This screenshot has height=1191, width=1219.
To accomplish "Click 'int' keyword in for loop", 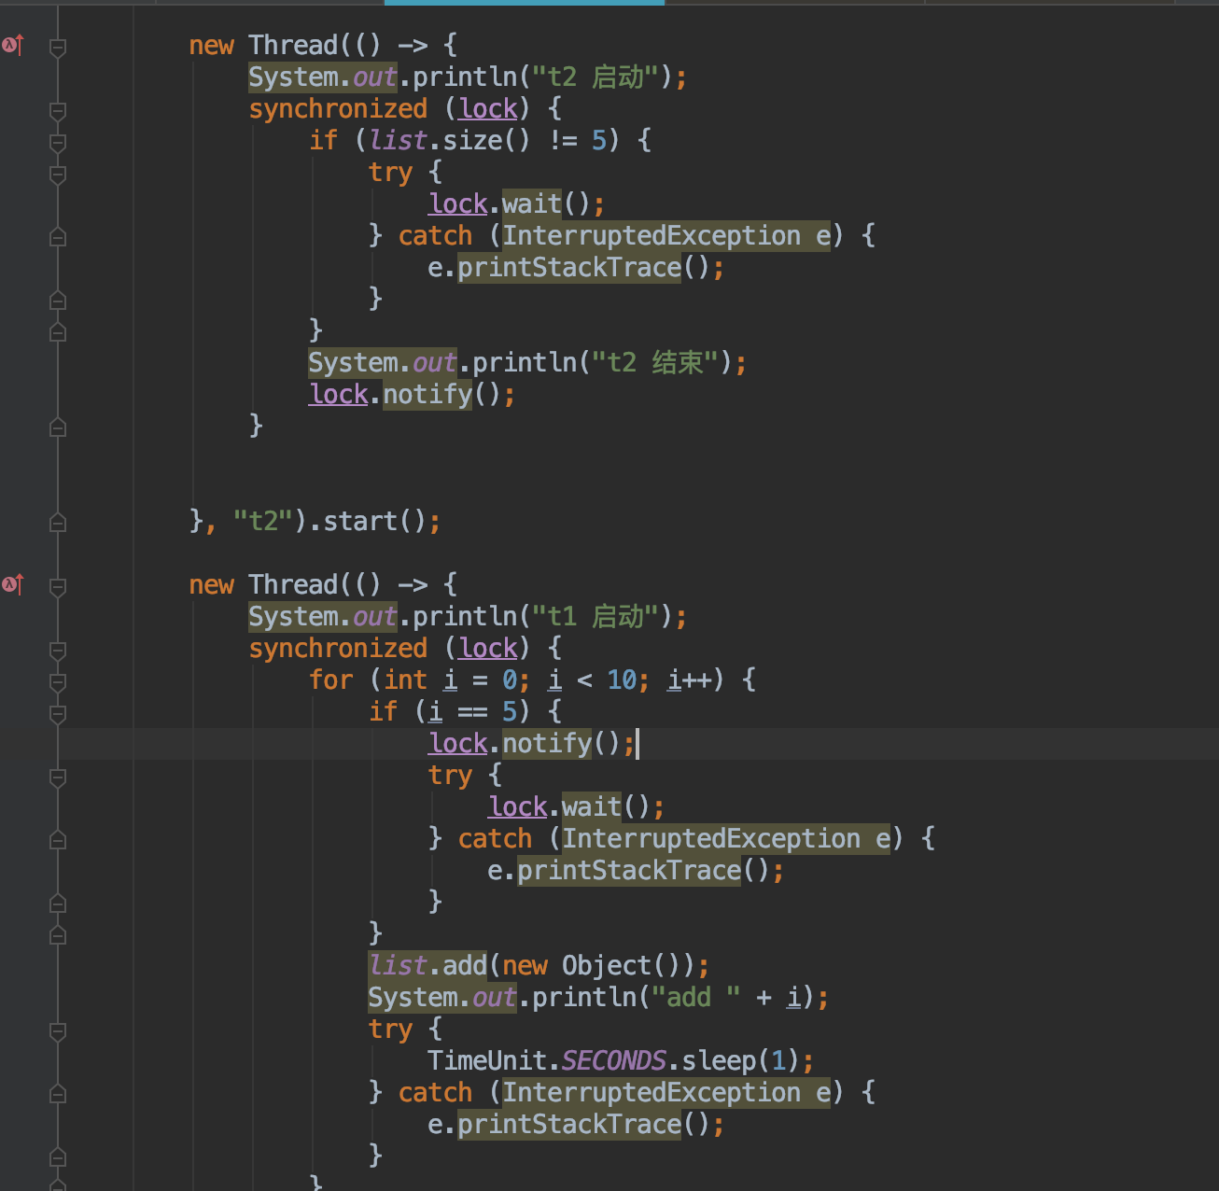I will [x=405, y=680].
